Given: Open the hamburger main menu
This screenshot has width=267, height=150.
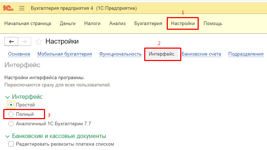Looking at the screenshot, I should coord(22,8).
